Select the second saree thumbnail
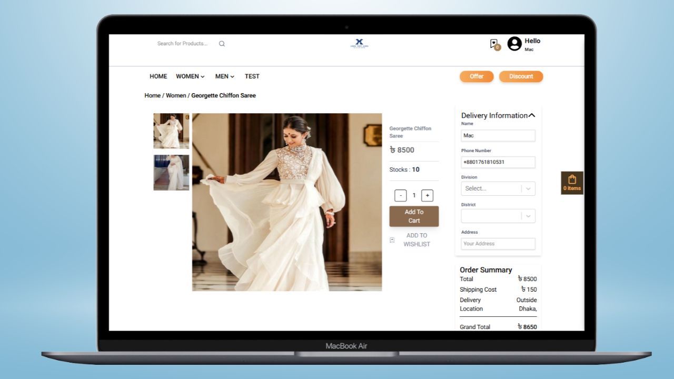 coord(171,172)
